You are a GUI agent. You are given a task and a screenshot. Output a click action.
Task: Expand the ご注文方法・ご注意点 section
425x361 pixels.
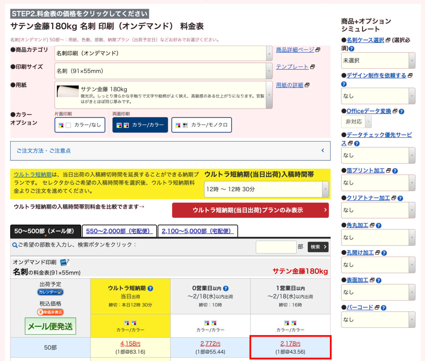pyautogui.click(x=170, y=151)
